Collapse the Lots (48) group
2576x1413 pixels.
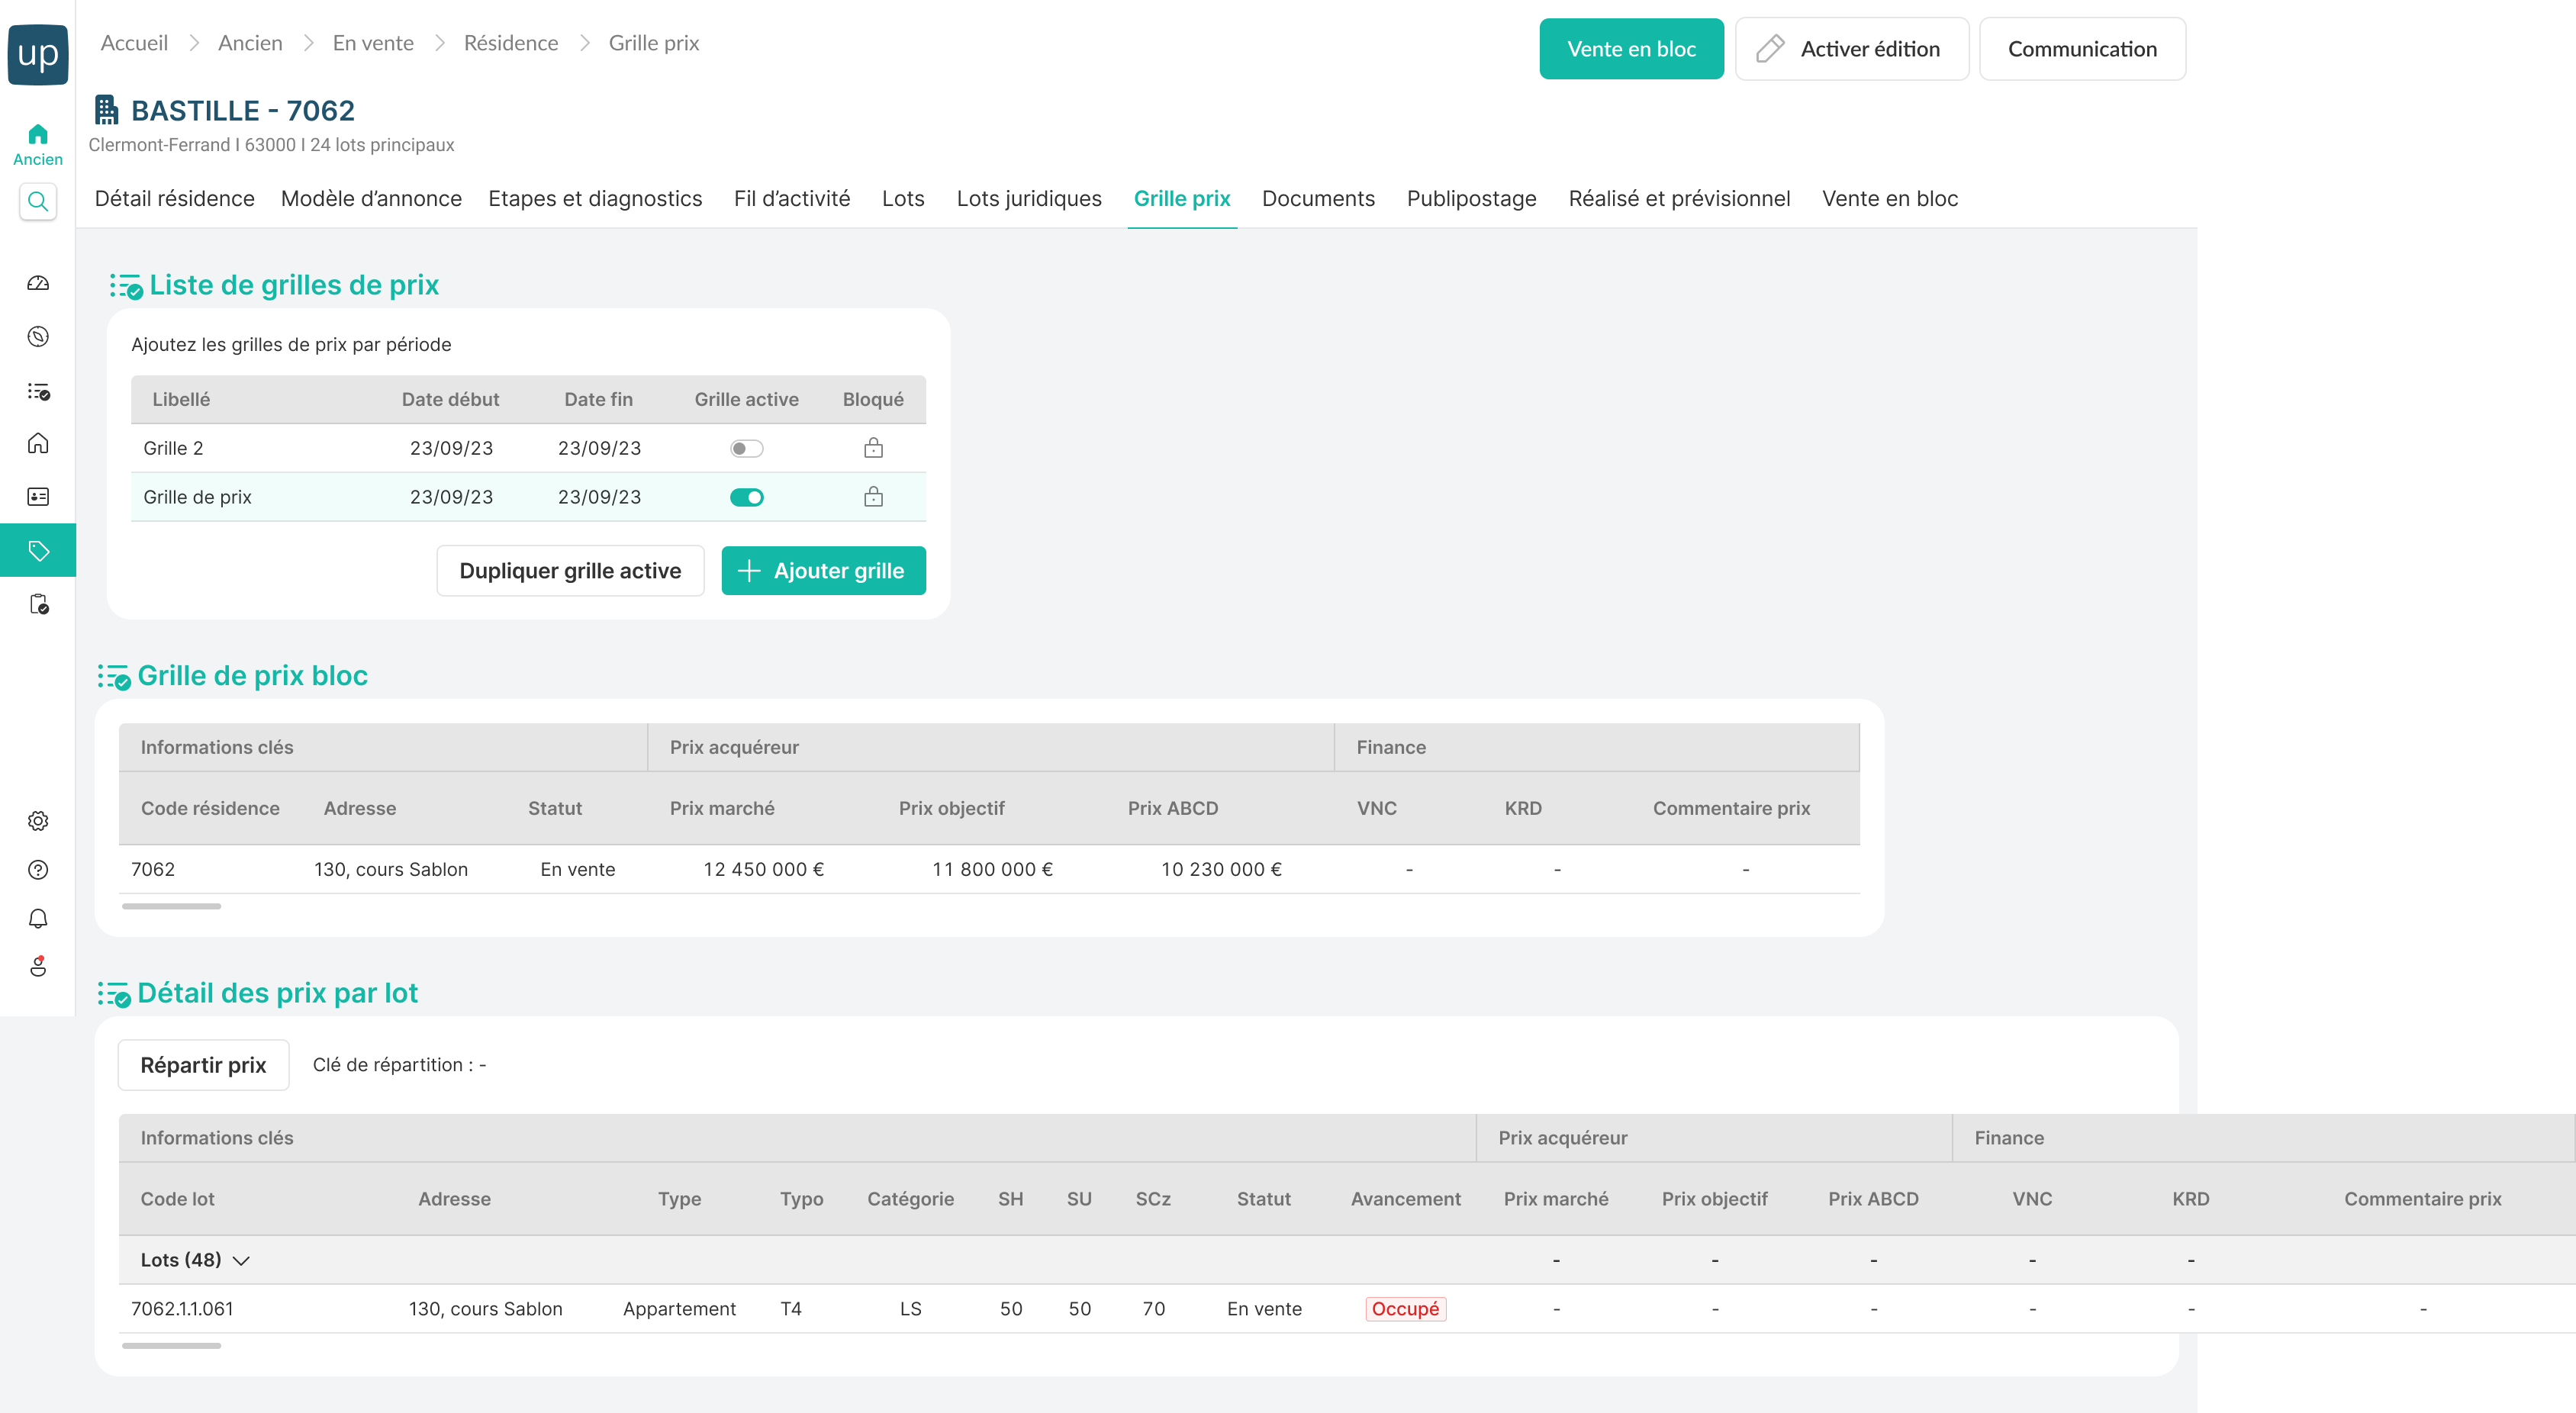click(x=240, y=1261)
